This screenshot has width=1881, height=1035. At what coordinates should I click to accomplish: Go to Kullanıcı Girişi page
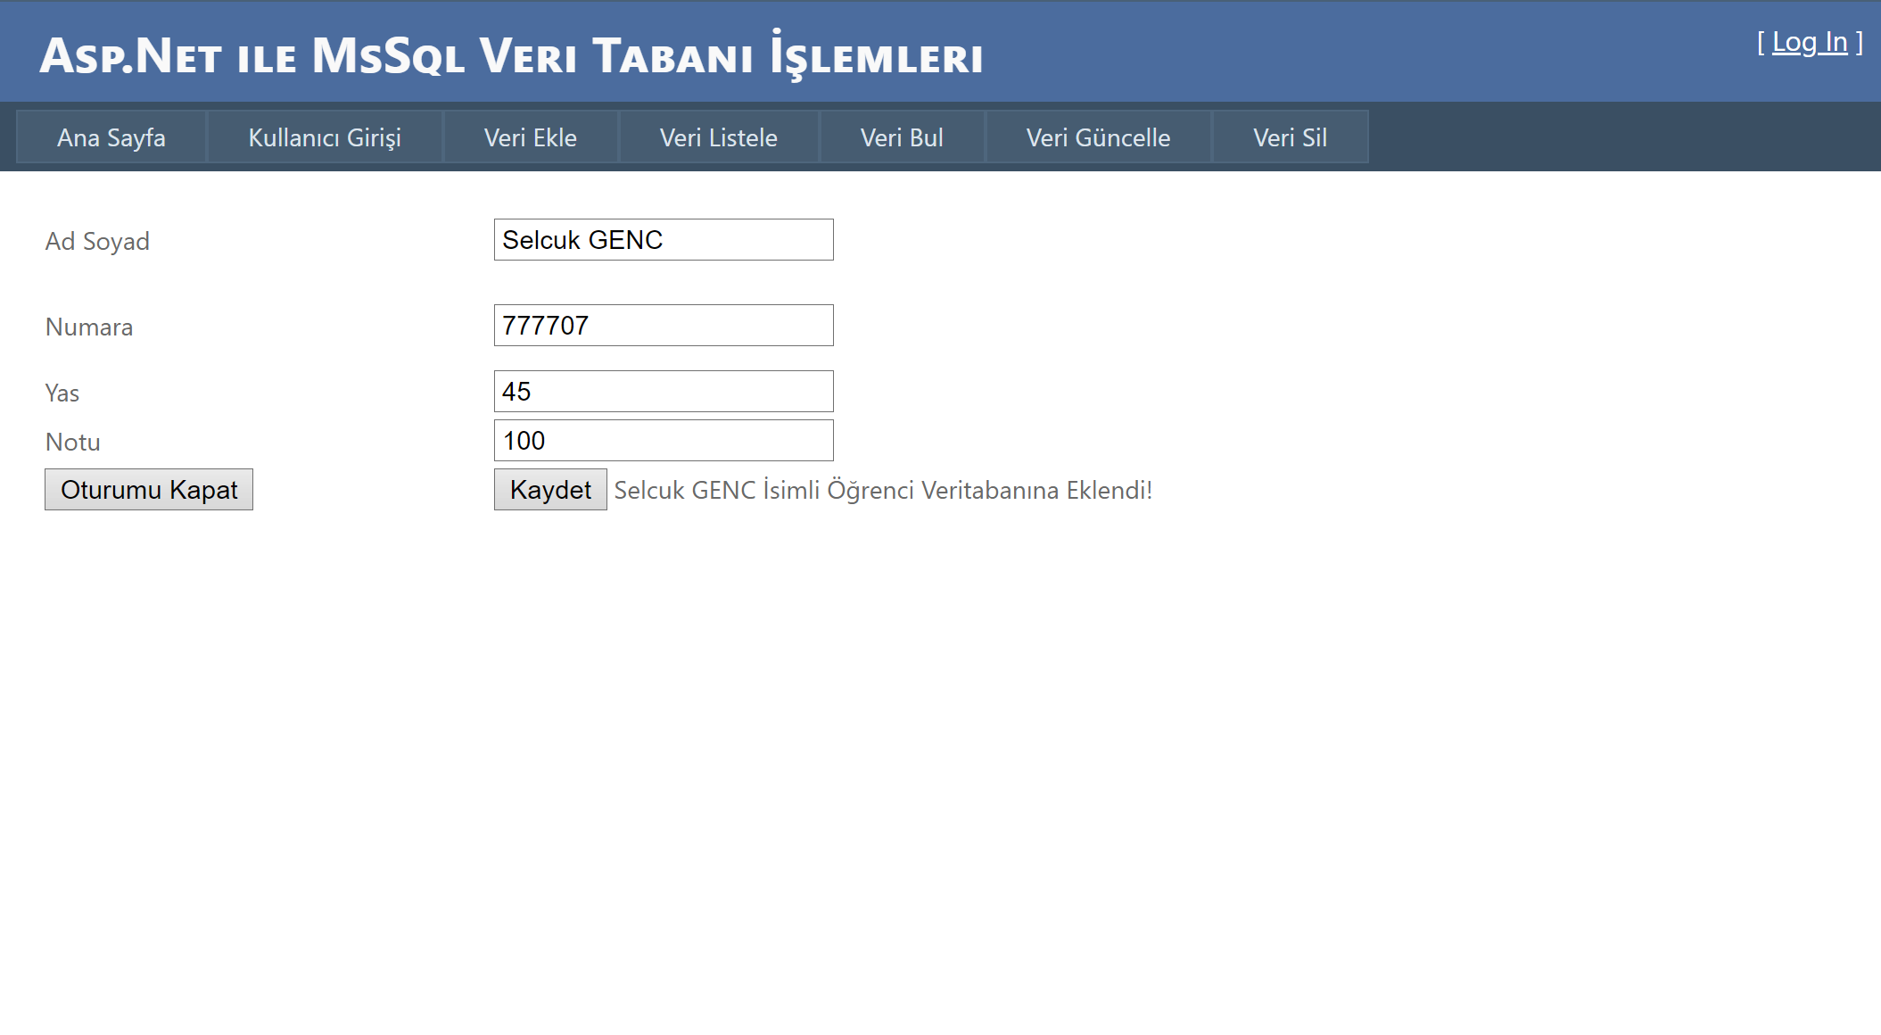(x=325, y=137)
